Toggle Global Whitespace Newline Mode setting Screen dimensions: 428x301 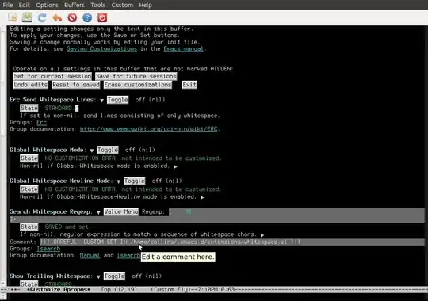[x=134, y=181]
